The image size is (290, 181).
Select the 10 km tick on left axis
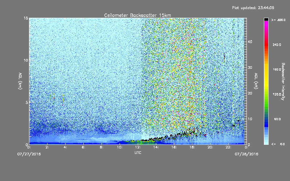(26, 60)
